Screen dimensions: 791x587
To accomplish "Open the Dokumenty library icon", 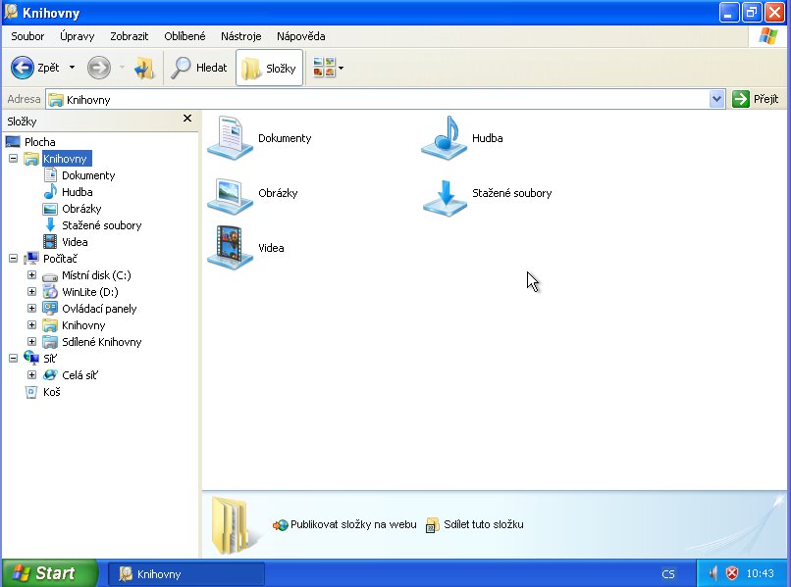I will (230, 137).
